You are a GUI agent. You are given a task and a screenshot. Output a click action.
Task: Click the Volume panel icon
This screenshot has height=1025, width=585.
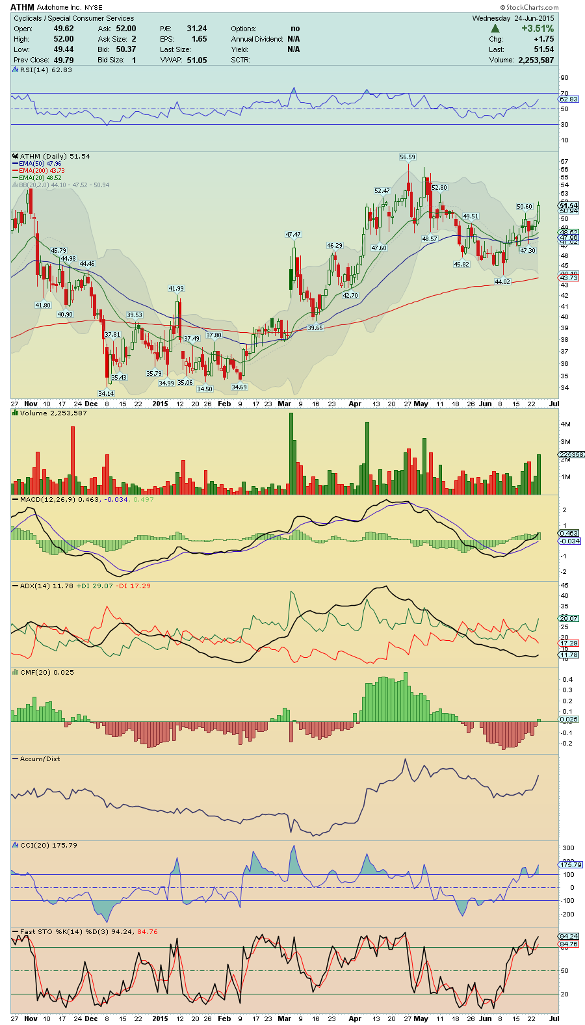click(x=15, y=413)
